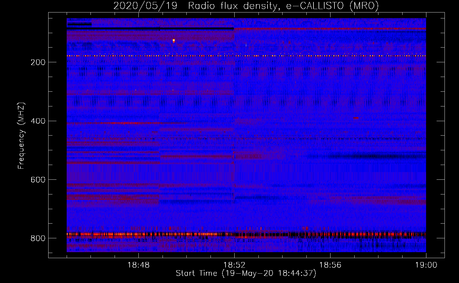Click the bright yellow burst spot near 18:49
The width and height of the screenshot is (459, 283).
coord(174,41)
